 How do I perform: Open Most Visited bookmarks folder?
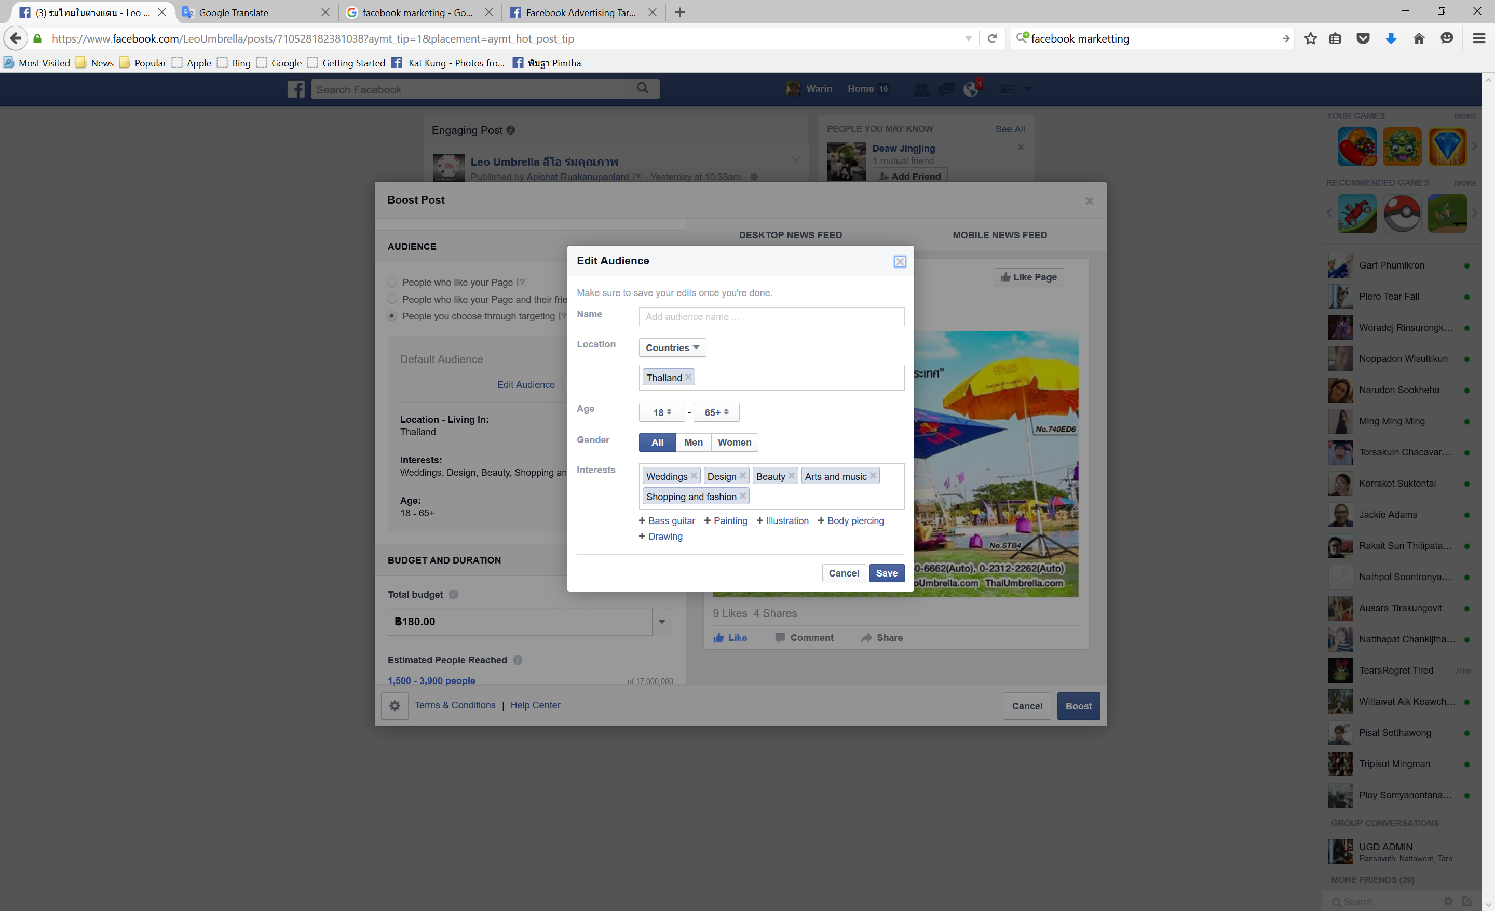(x=36, y=62)
